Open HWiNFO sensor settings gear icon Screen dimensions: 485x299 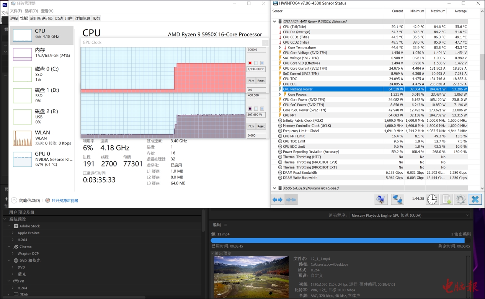[460, 199]
